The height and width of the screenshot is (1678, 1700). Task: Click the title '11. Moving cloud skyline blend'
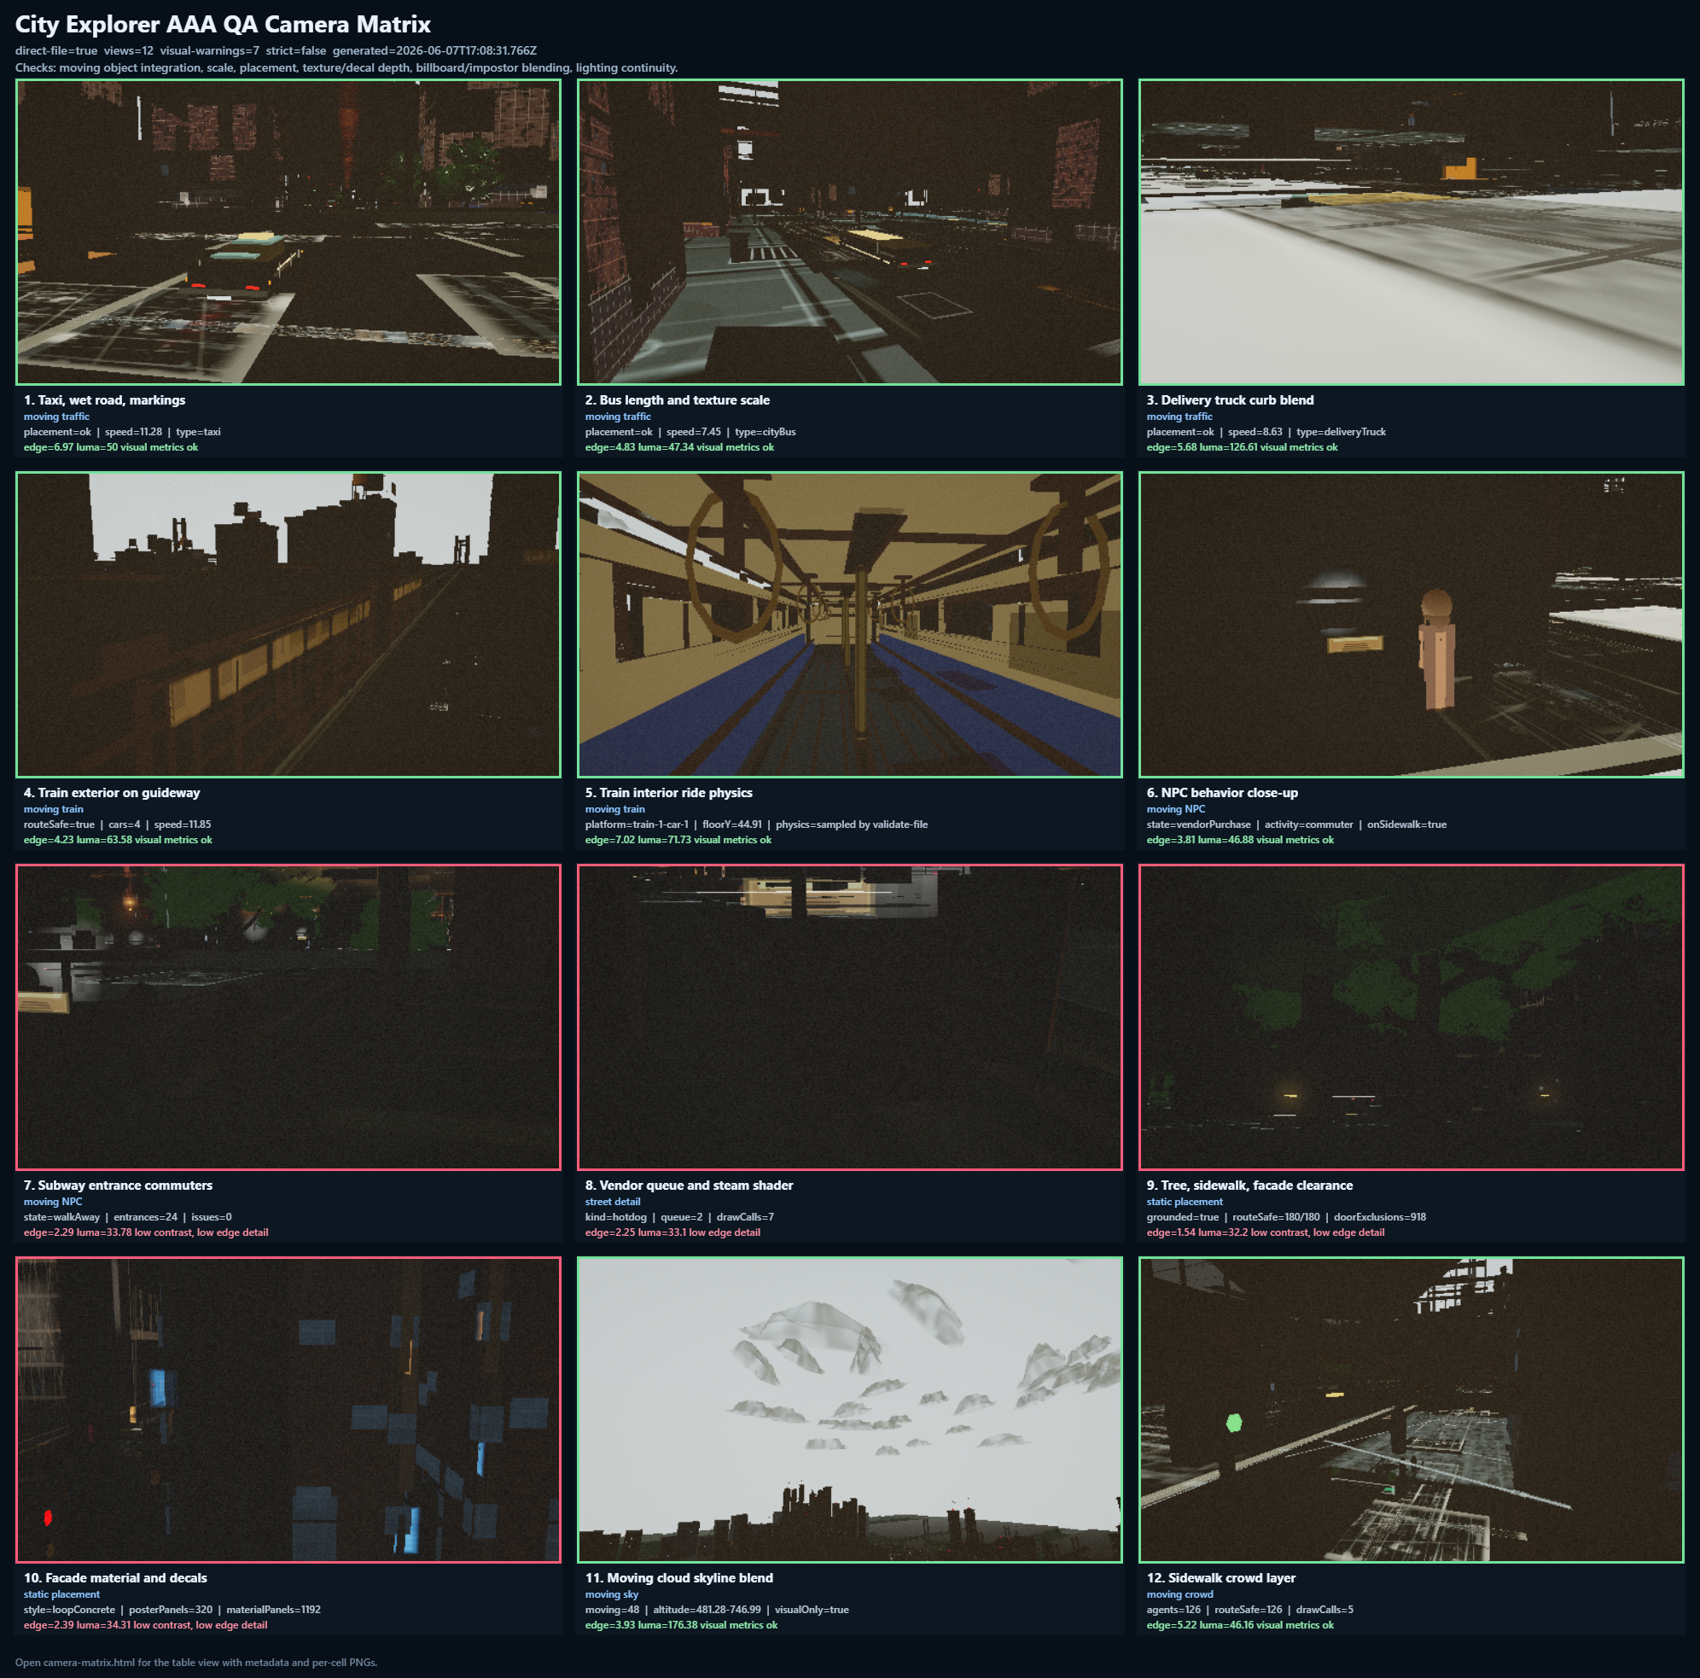679,1577
